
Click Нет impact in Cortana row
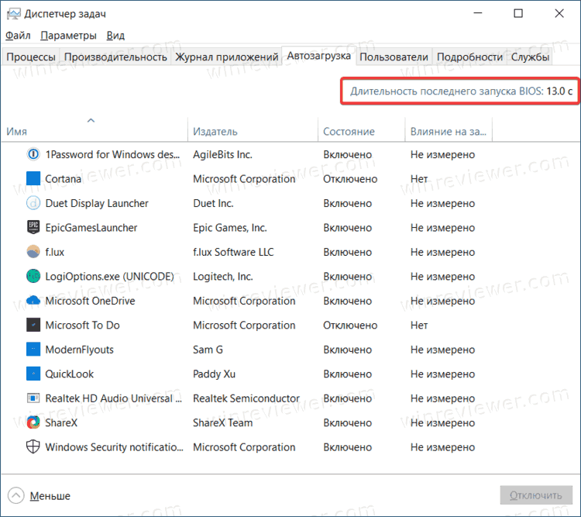click(419, 179)
